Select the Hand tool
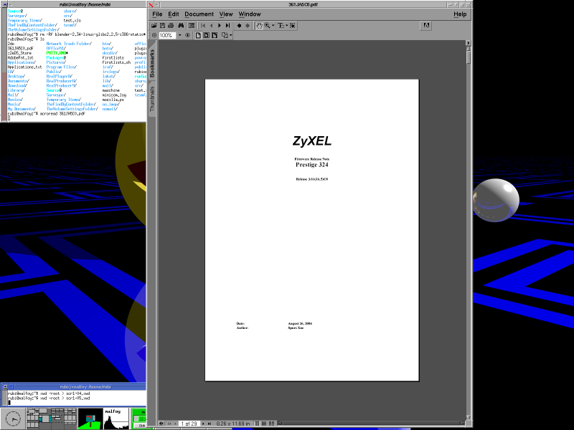 [259, 26]
